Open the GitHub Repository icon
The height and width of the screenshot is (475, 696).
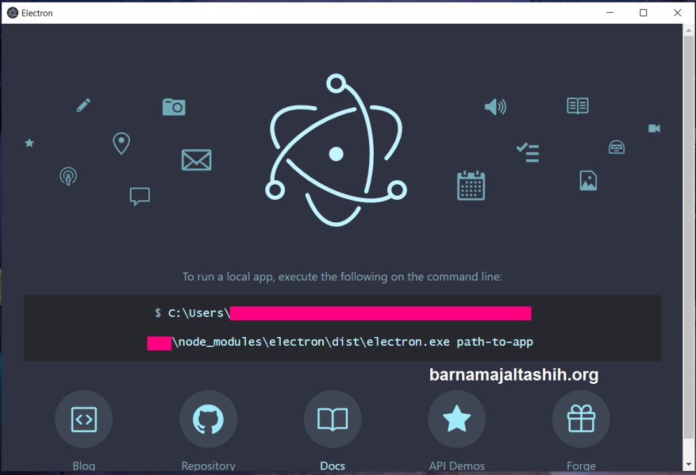(208, 419)
